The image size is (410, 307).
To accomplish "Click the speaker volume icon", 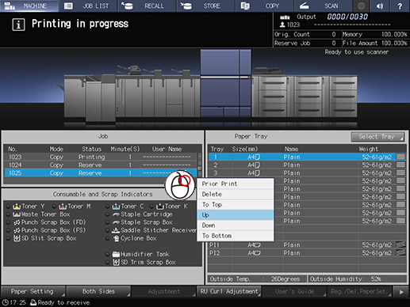I will coord(380,6).
